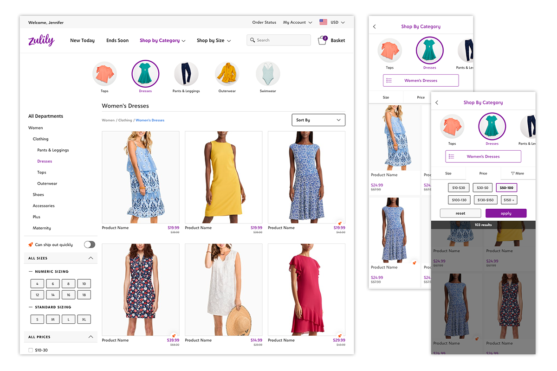The height and width of the screenshot is (371, 557).
Task: Tap the Pants circle on front mobile screen
Action: (x=528, y=127)
